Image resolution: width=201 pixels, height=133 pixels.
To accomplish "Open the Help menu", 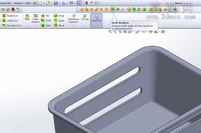I will (x=28, y=3).
